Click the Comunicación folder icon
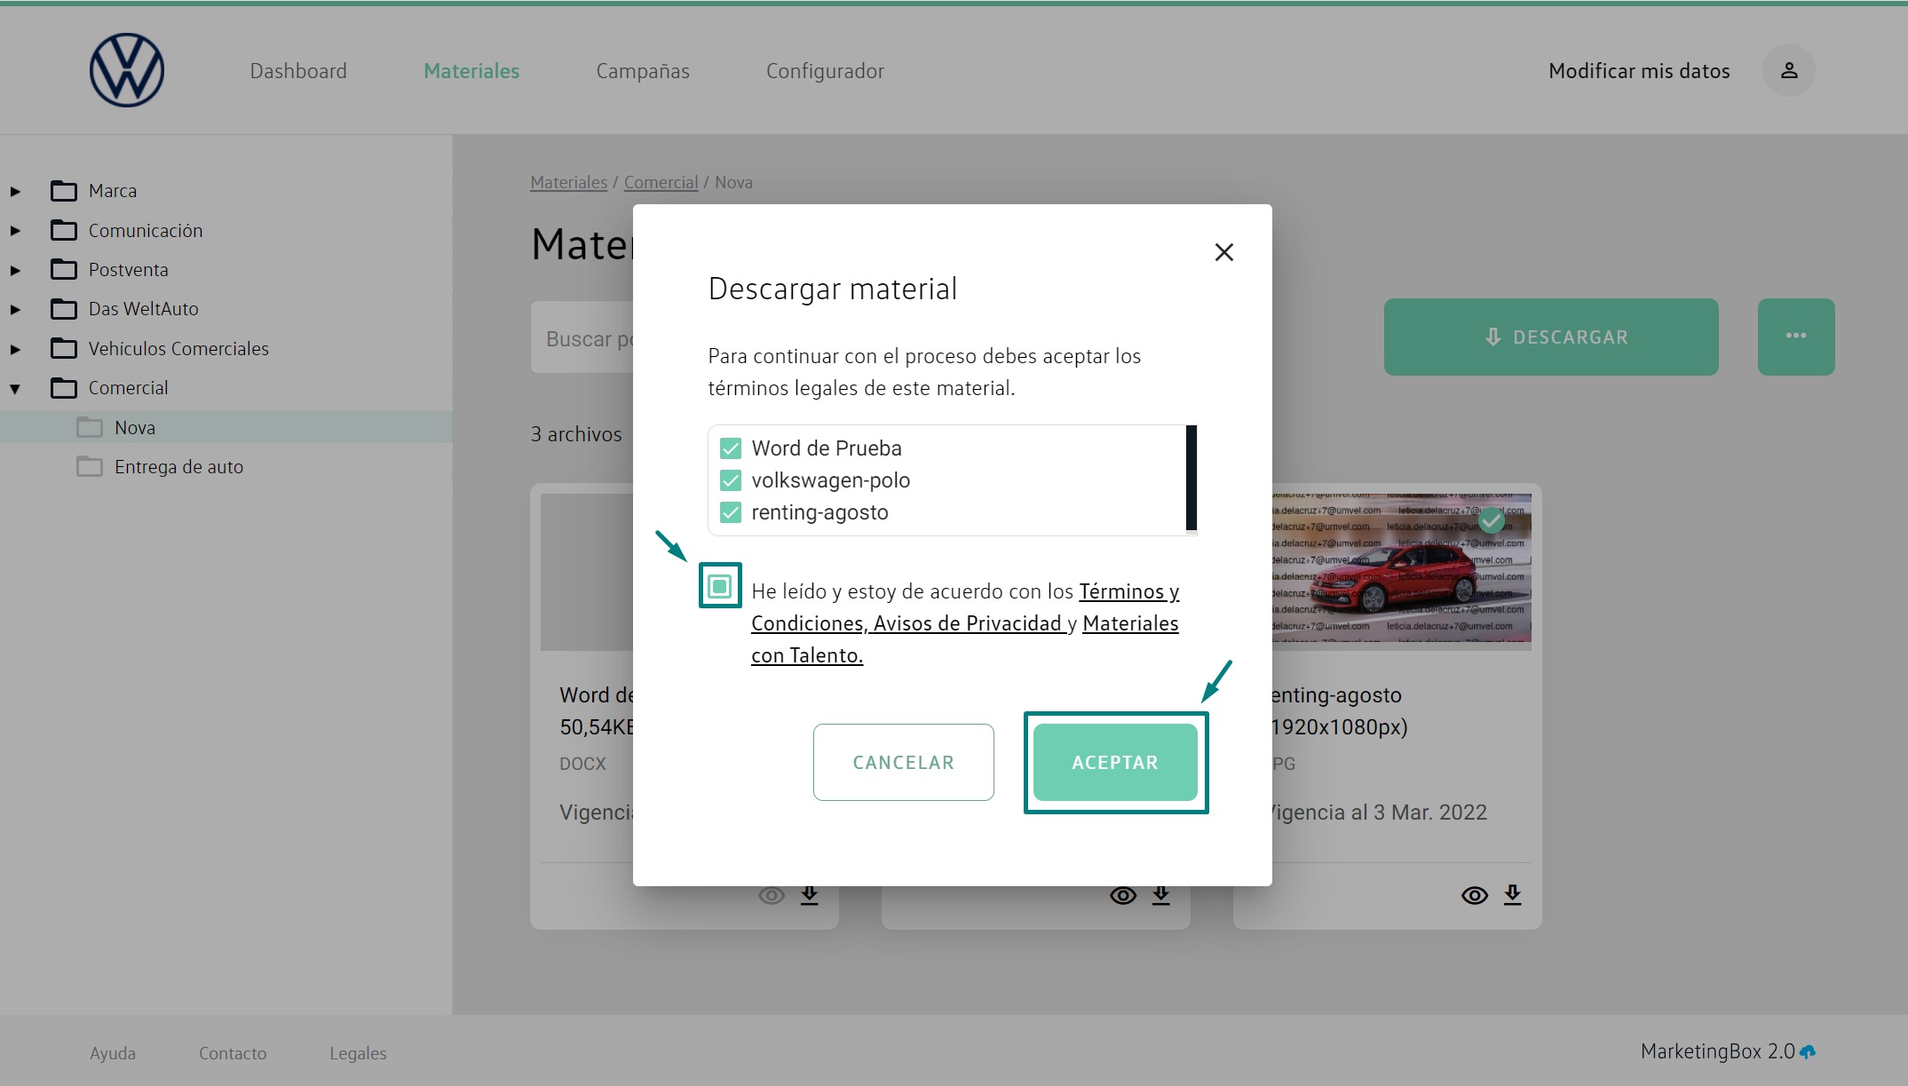The image size is (1908, 1086). (x=64, y=231)
